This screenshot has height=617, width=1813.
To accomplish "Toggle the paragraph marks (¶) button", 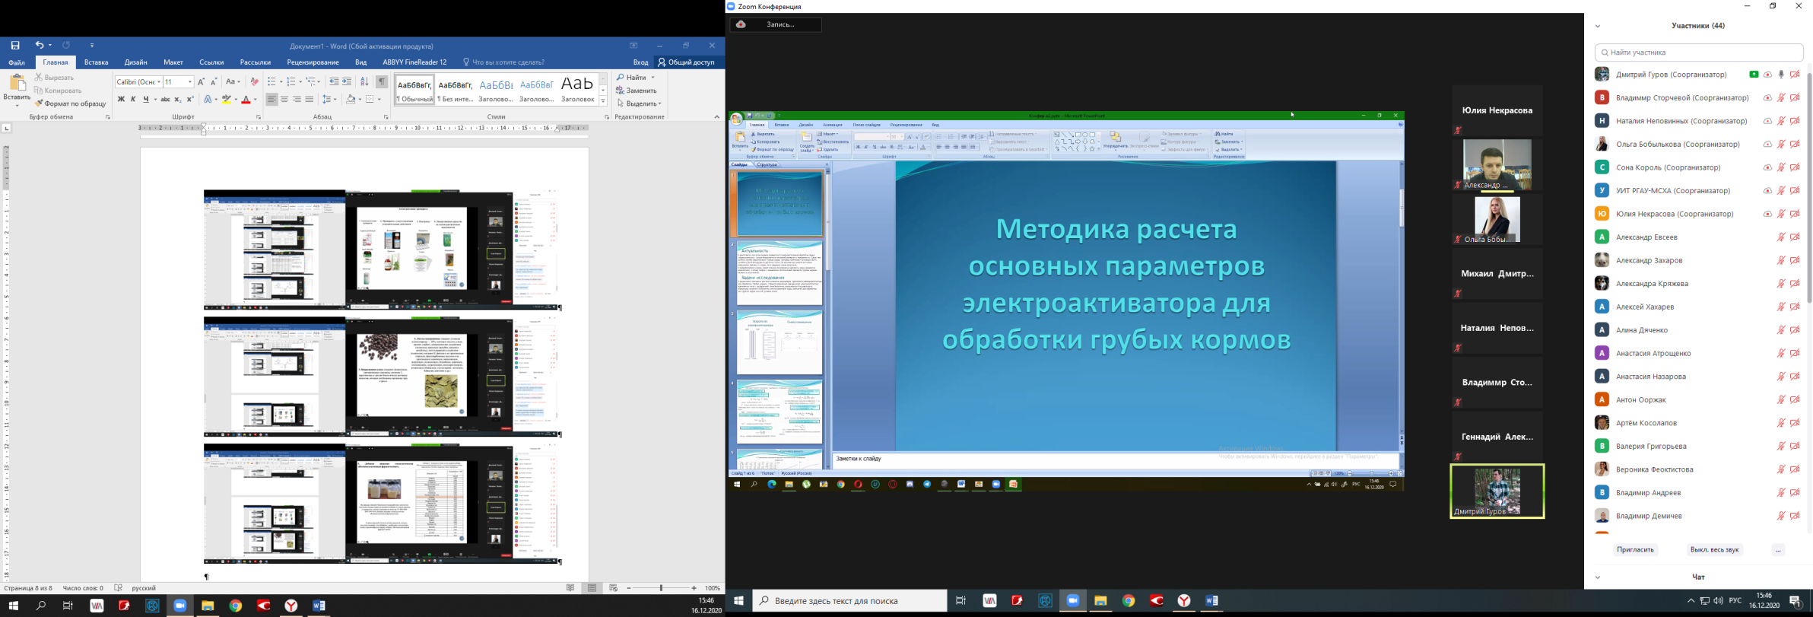I will point(382,81).
